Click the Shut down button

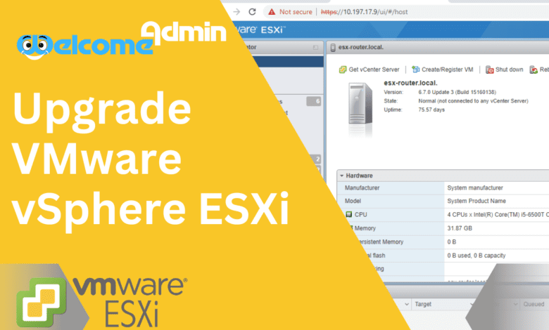504,70
